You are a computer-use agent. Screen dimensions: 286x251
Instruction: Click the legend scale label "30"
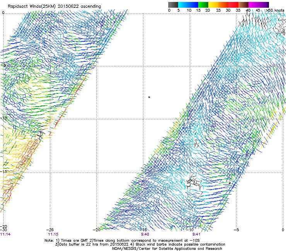(228, 10)
